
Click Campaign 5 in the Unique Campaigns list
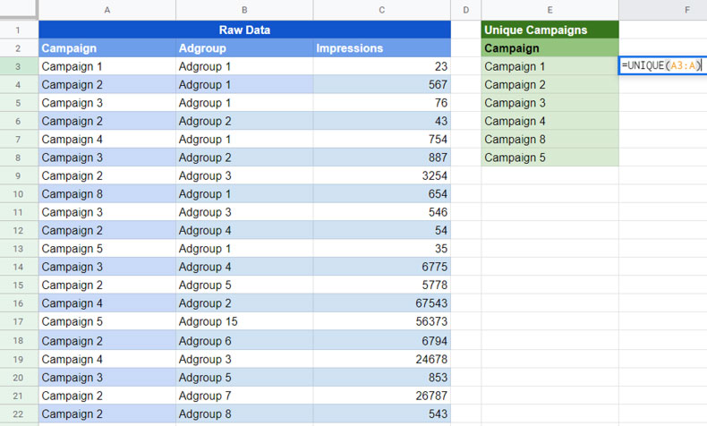pyautogui.click(x=549, y=158)
